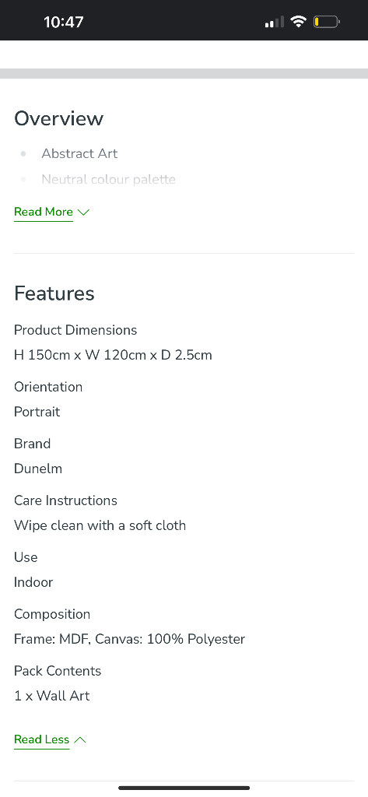
Task: Select the Overview heading
Action: [59, 118]
